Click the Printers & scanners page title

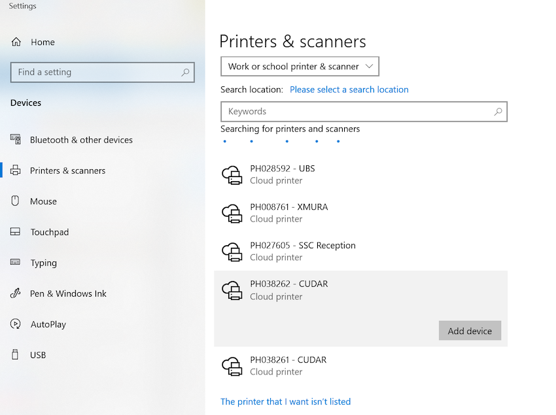pos(292,41)
